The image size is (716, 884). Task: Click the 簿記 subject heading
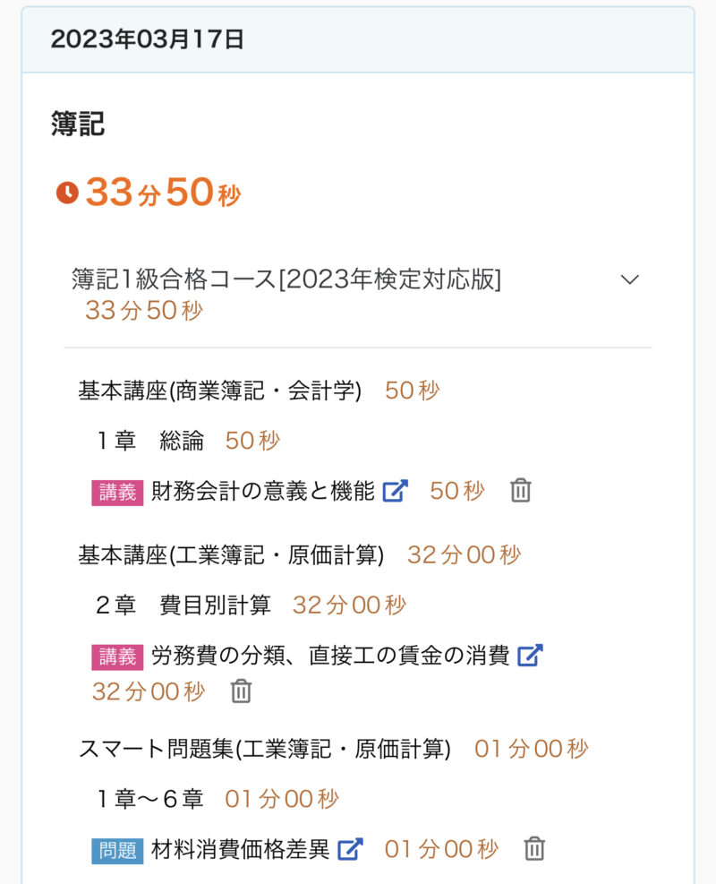(x=78, y=124)
